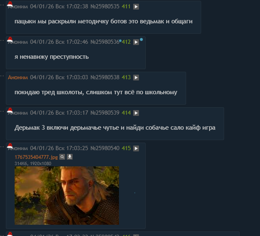The image size is (260, 236).
Task: Click the arrow button on post 415
Action: (136, 148)
